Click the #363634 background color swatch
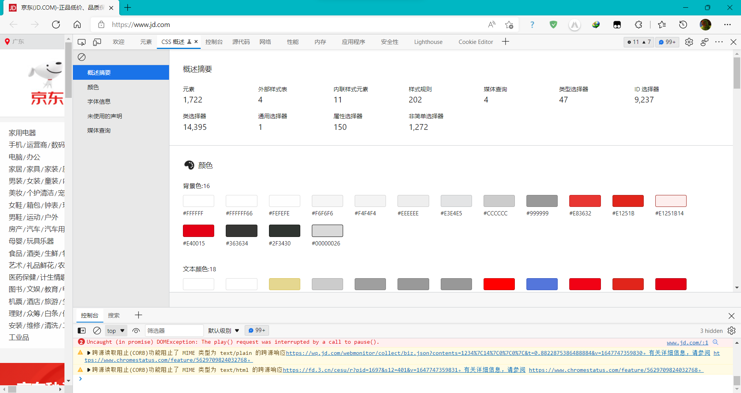Screen dimensions: 741x393 pos(241,231)
